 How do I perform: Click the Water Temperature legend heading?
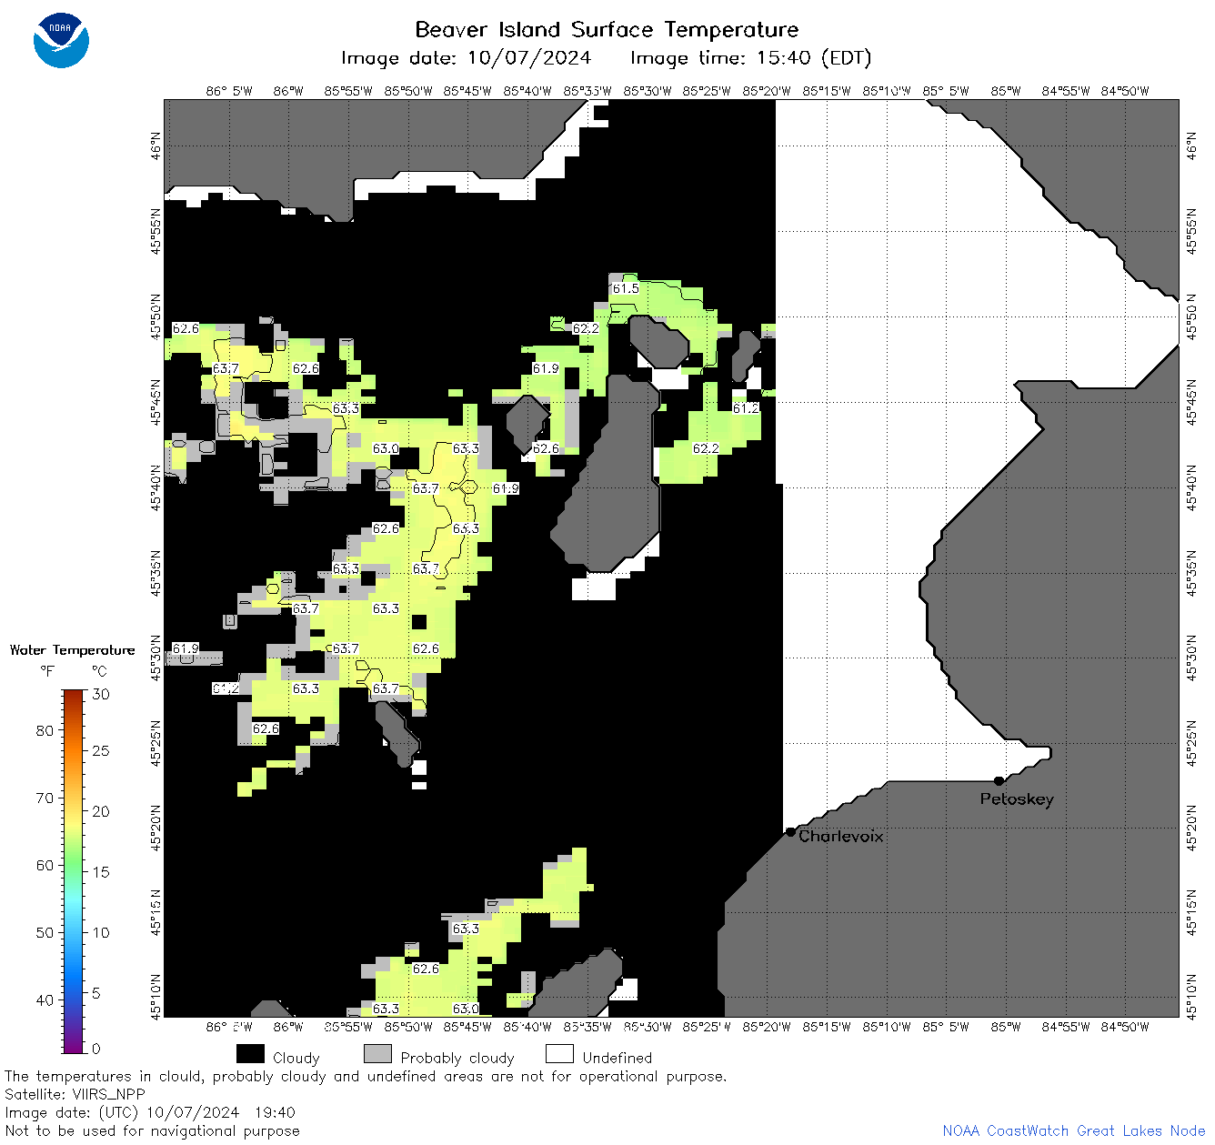tap(72, 650)
